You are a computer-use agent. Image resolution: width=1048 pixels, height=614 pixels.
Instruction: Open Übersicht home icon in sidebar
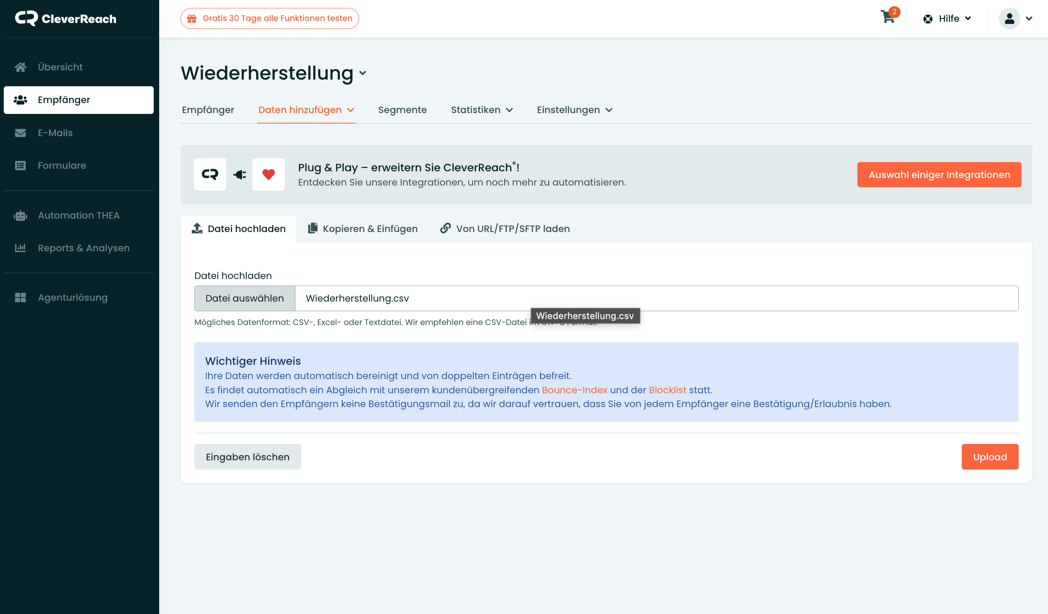point(21,67)
